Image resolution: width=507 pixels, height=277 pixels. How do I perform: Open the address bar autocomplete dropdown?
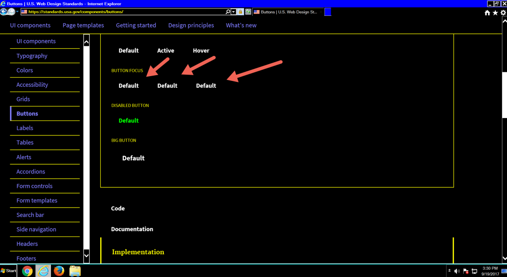(234, 12)
